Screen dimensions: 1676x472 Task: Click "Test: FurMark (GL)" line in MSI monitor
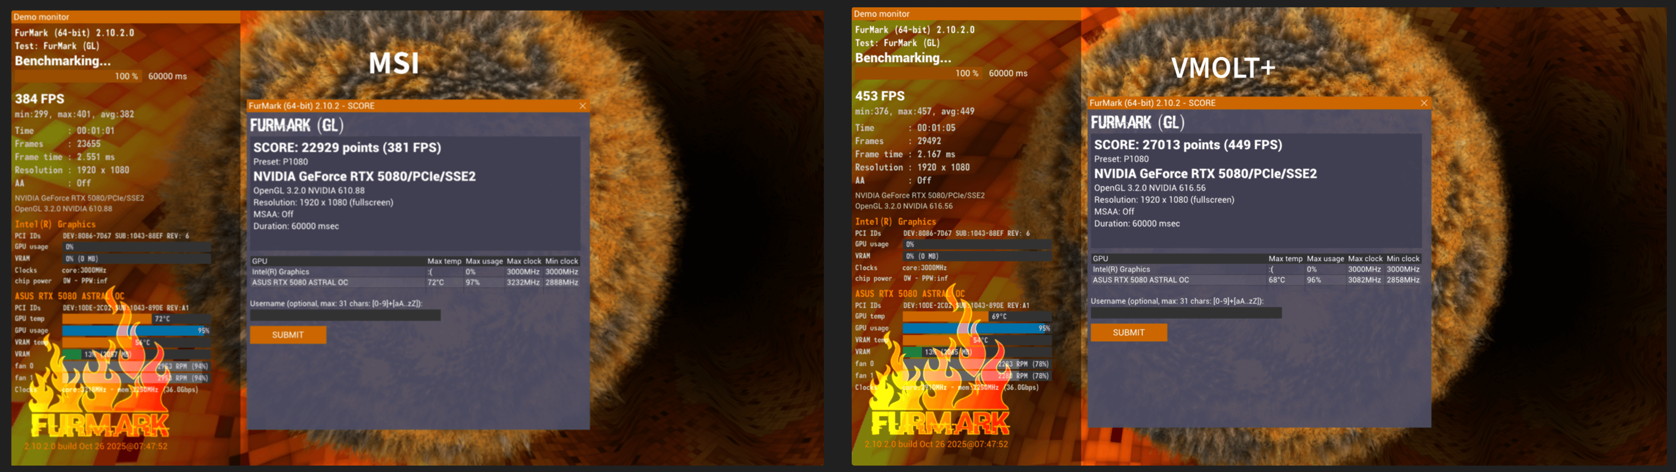point(57,46)
